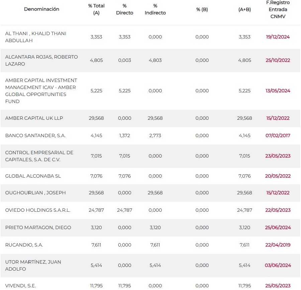Click the % Directo column header
This screenshot has width=301, height=290.
(x=125, y=9)
